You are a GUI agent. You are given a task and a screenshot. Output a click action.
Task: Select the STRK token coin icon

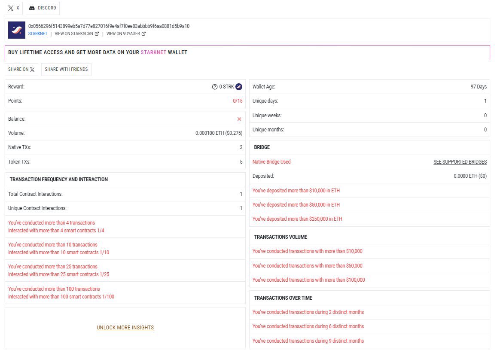click(x=239, y=87)
